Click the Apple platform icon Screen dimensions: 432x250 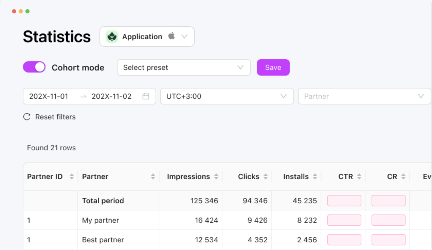(x=172, y=36)
